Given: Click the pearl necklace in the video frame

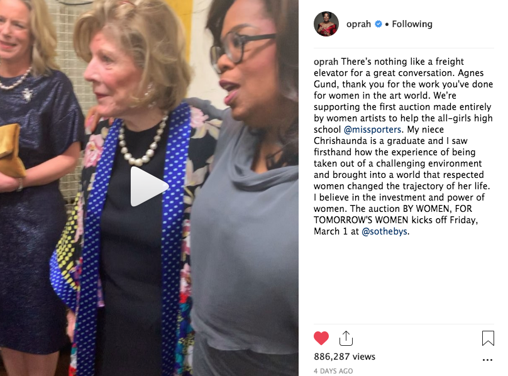Looking at the screenshot, I should tap(143, 141).
